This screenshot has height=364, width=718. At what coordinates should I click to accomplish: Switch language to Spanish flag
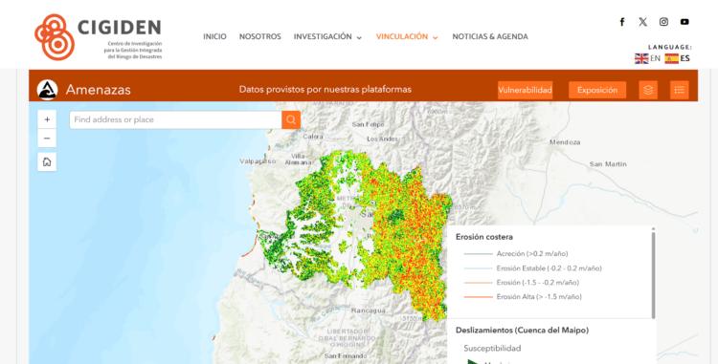click(671, 58)
